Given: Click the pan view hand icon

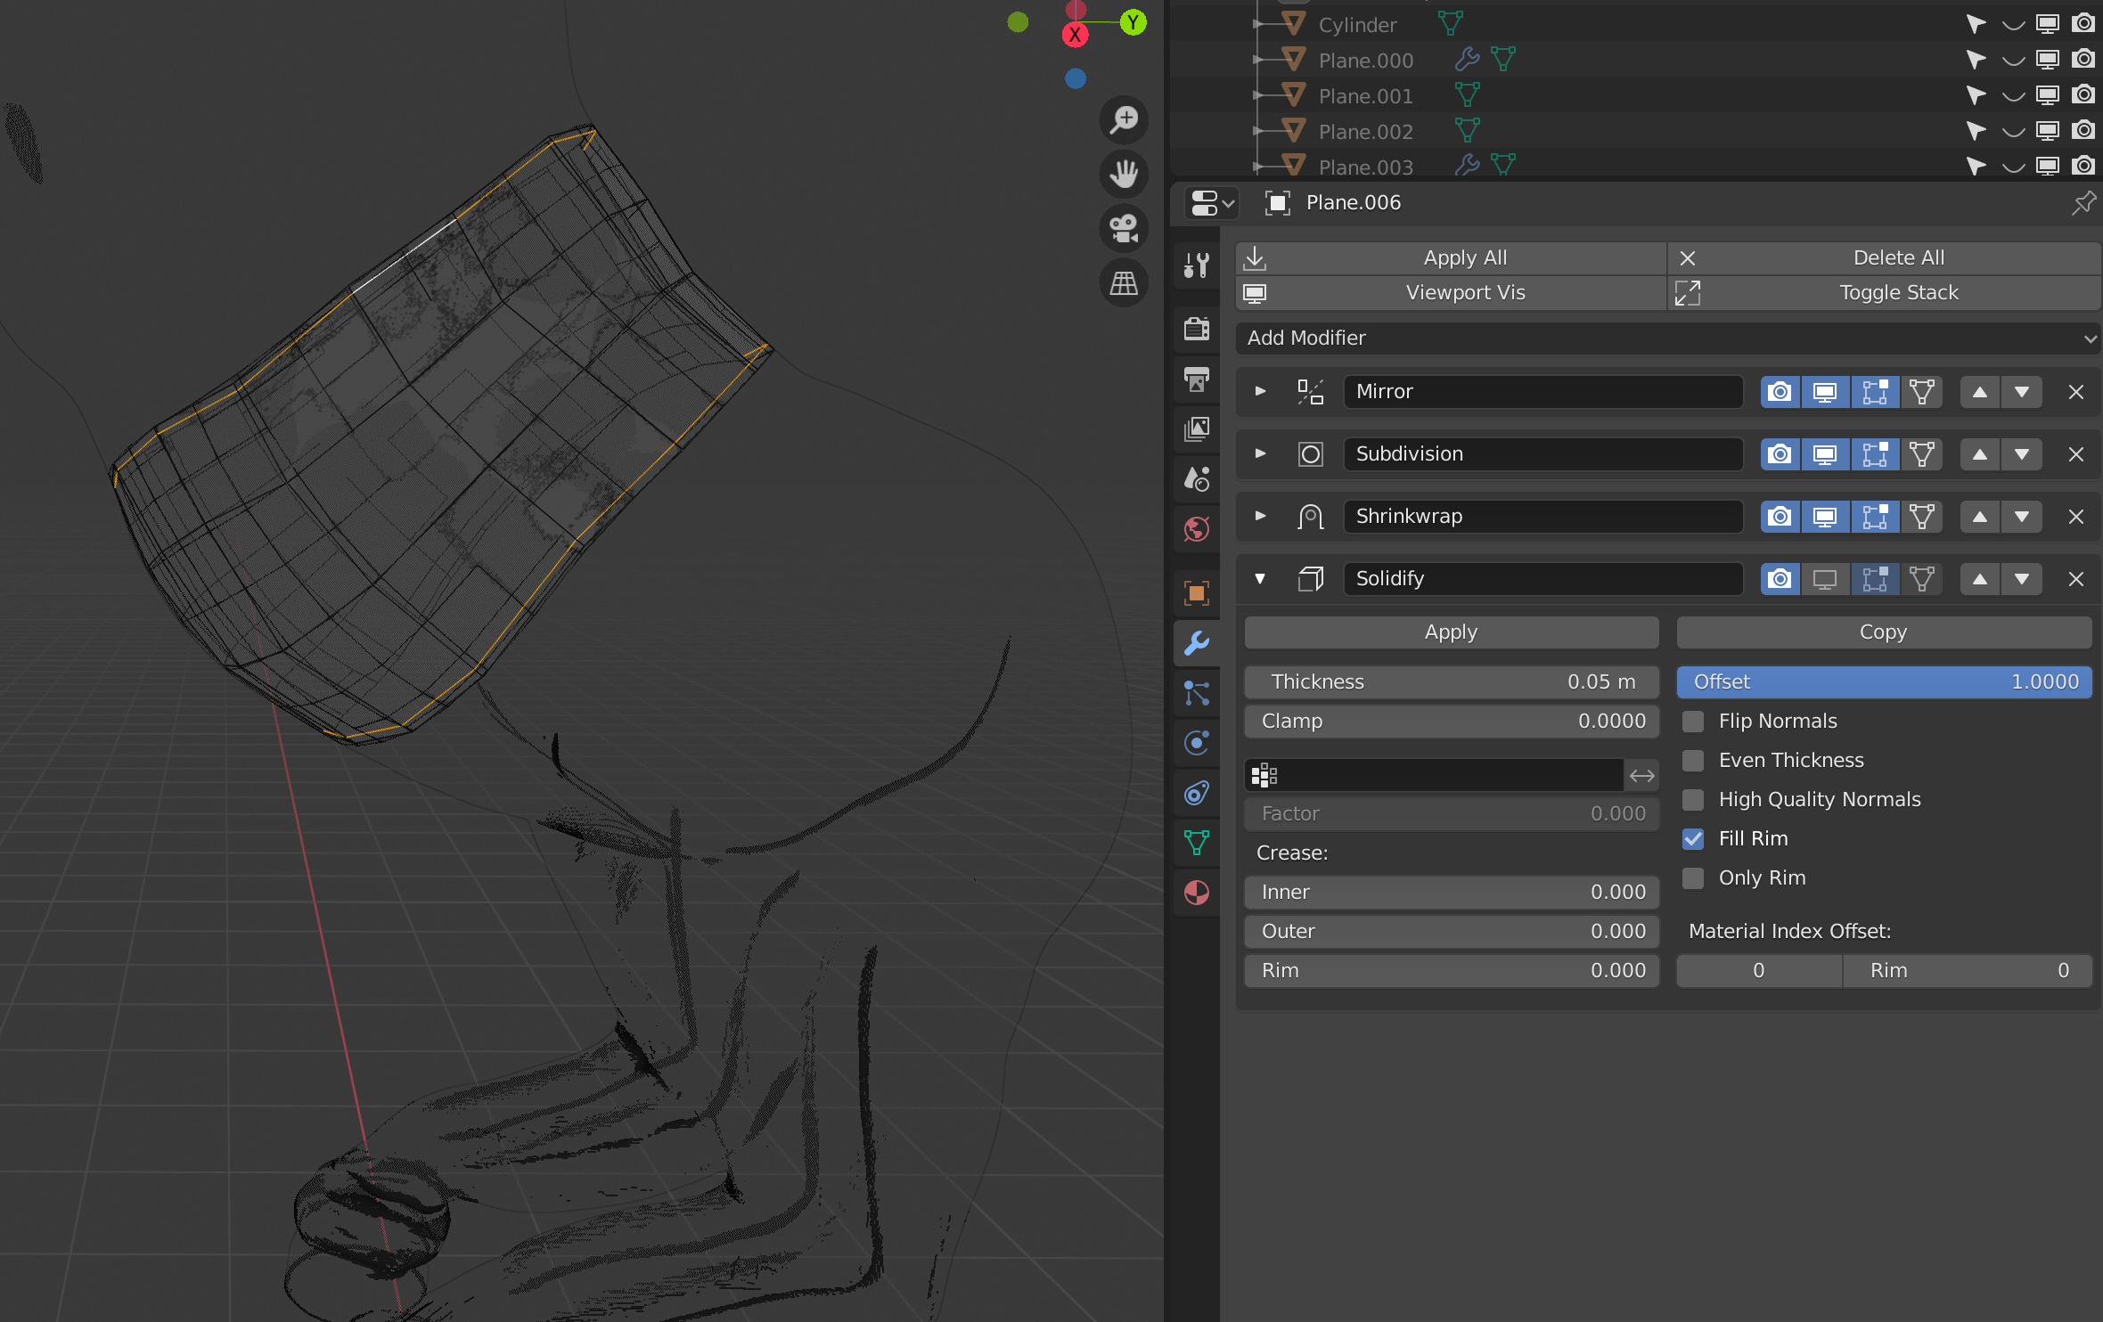Looking at the screenshot, I should point(1124,174).
